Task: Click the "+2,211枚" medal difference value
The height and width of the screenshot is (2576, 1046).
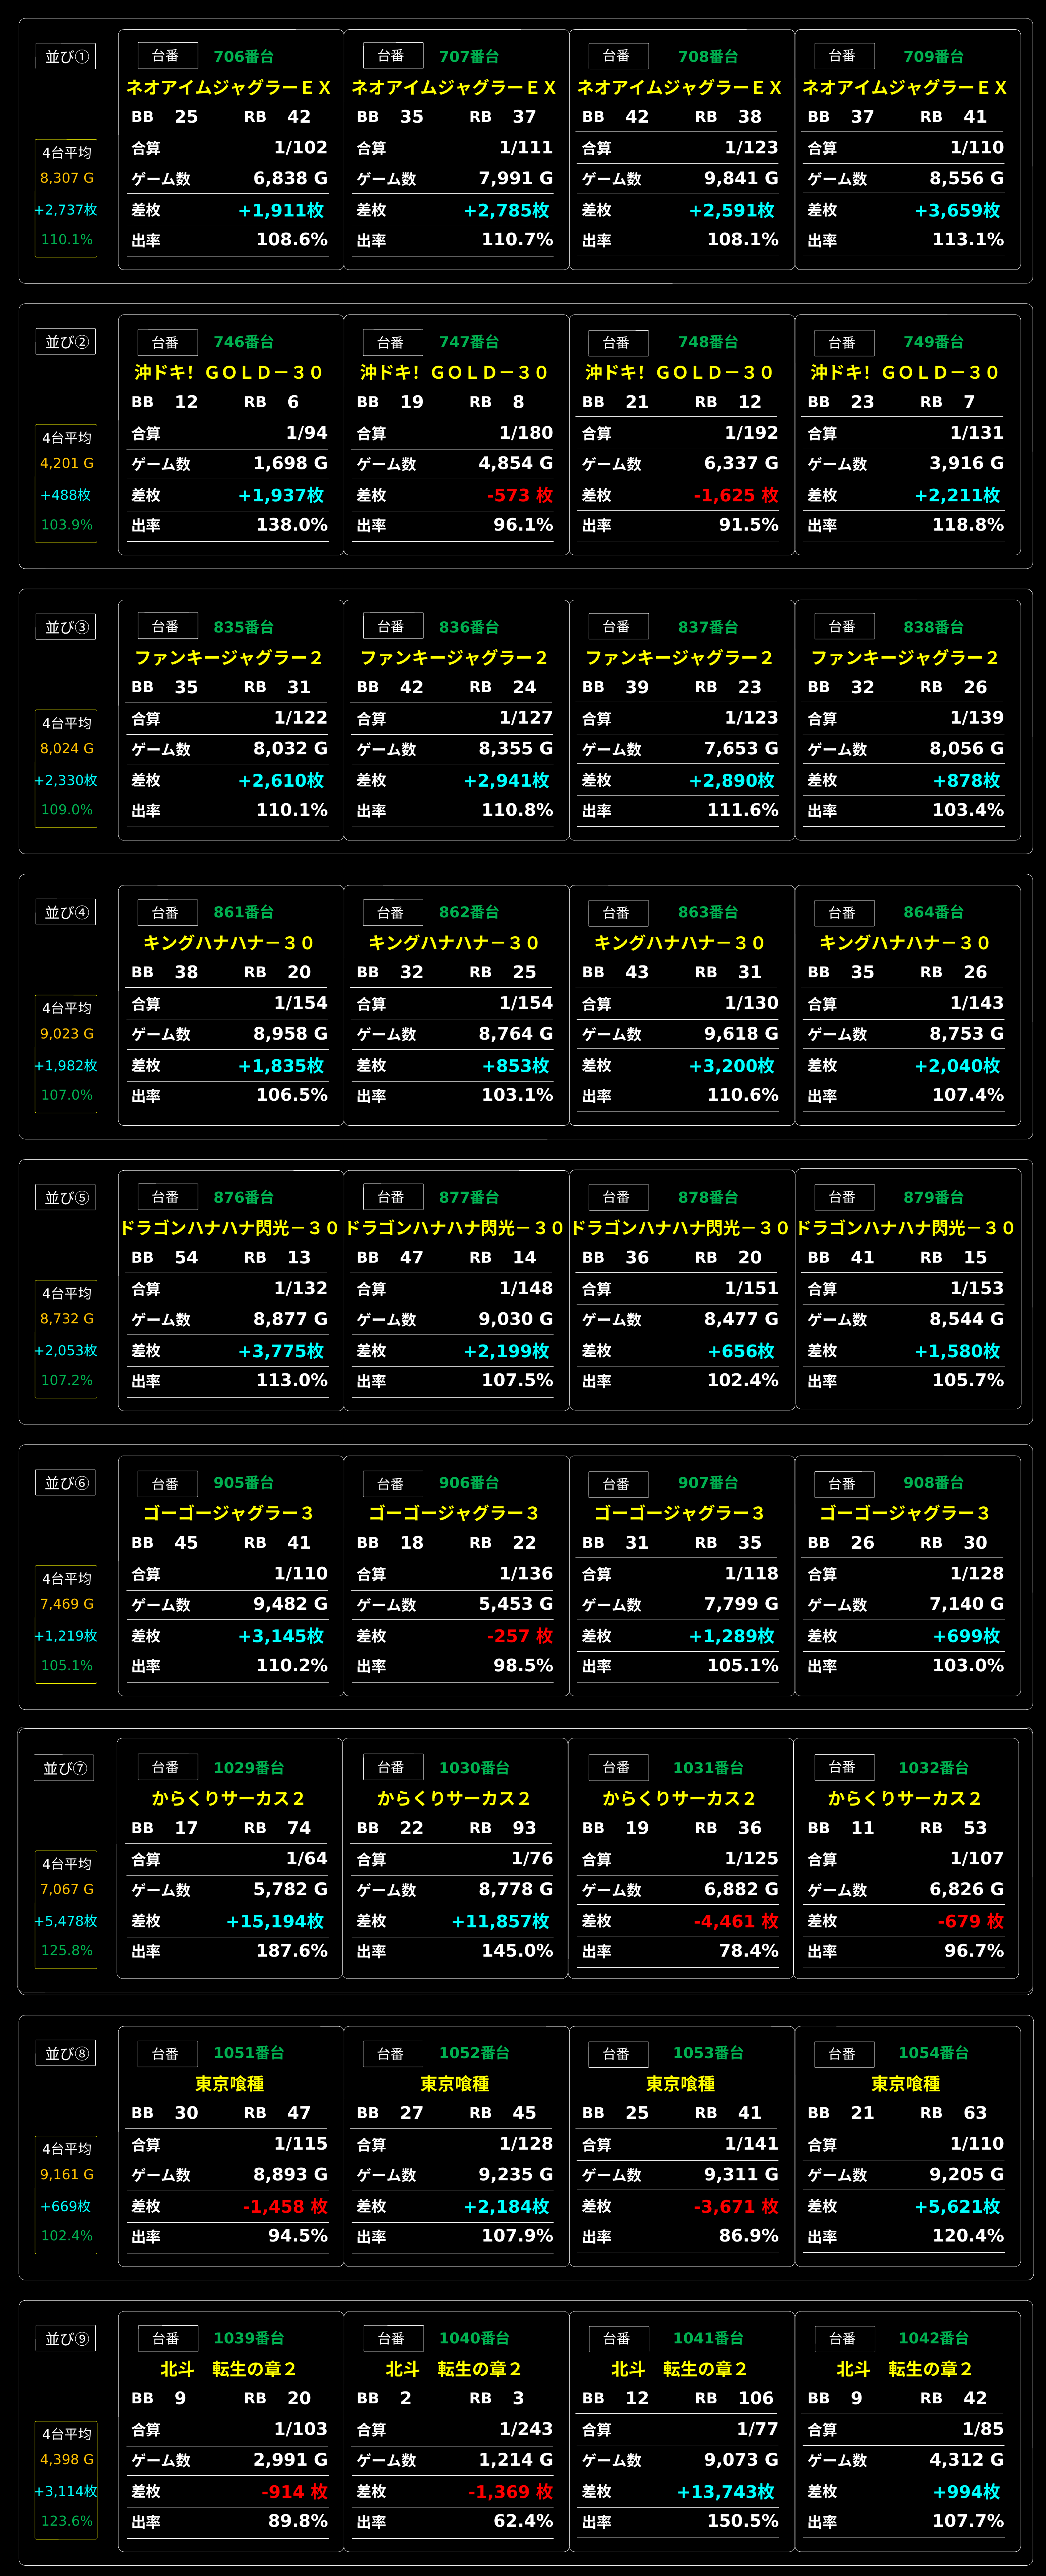Action: coord(957,495)
